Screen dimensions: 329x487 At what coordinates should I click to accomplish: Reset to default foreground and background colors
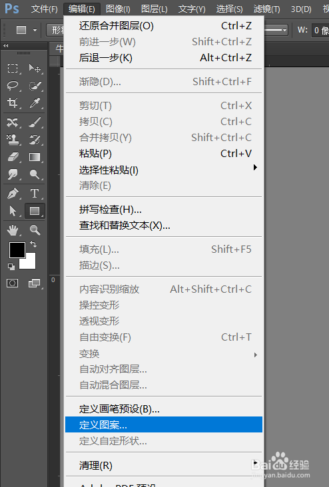11,267
